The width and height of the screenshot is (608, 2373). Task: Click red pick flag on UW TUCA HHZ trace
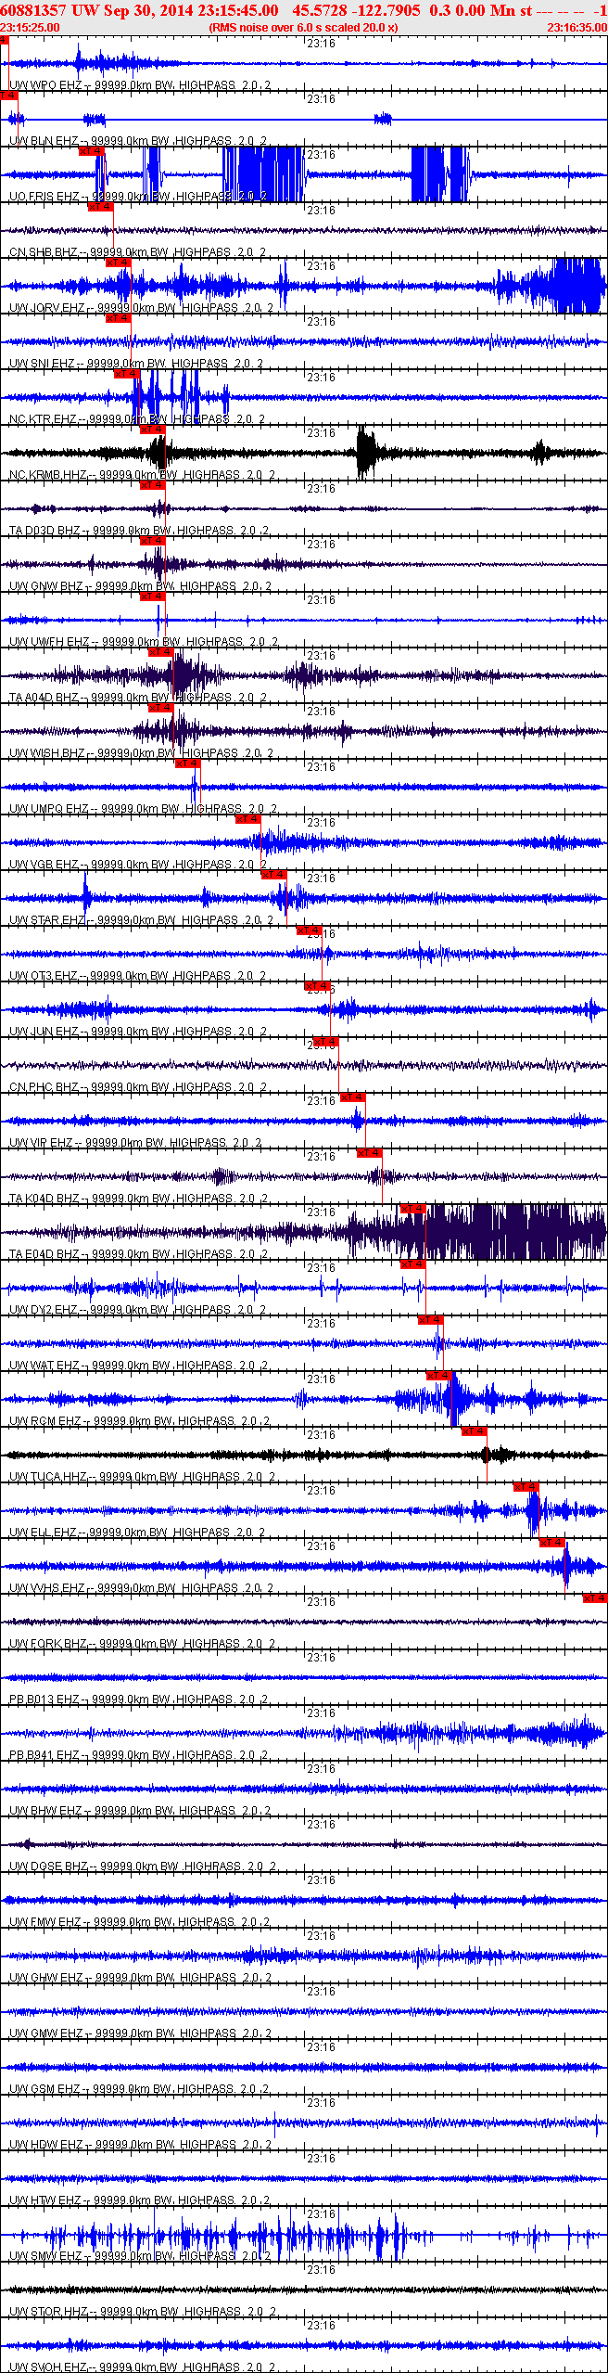pos(475,1431)
